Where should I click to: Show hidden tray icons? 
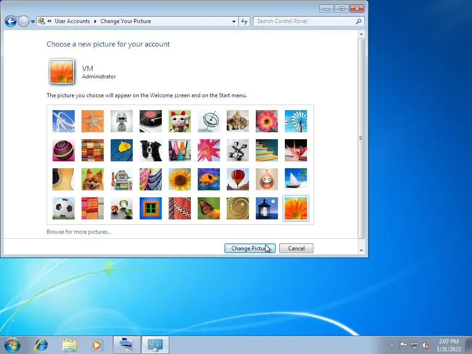coord(392,345)
